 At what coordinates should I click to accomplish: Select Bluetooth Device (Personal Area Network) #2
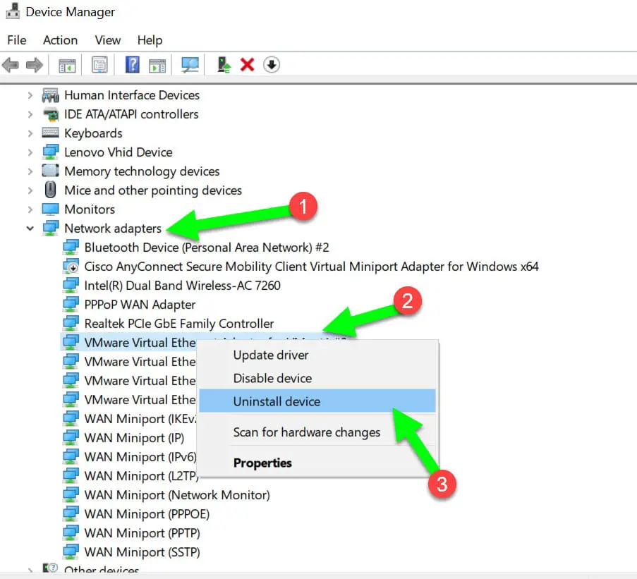pos(207,248)
